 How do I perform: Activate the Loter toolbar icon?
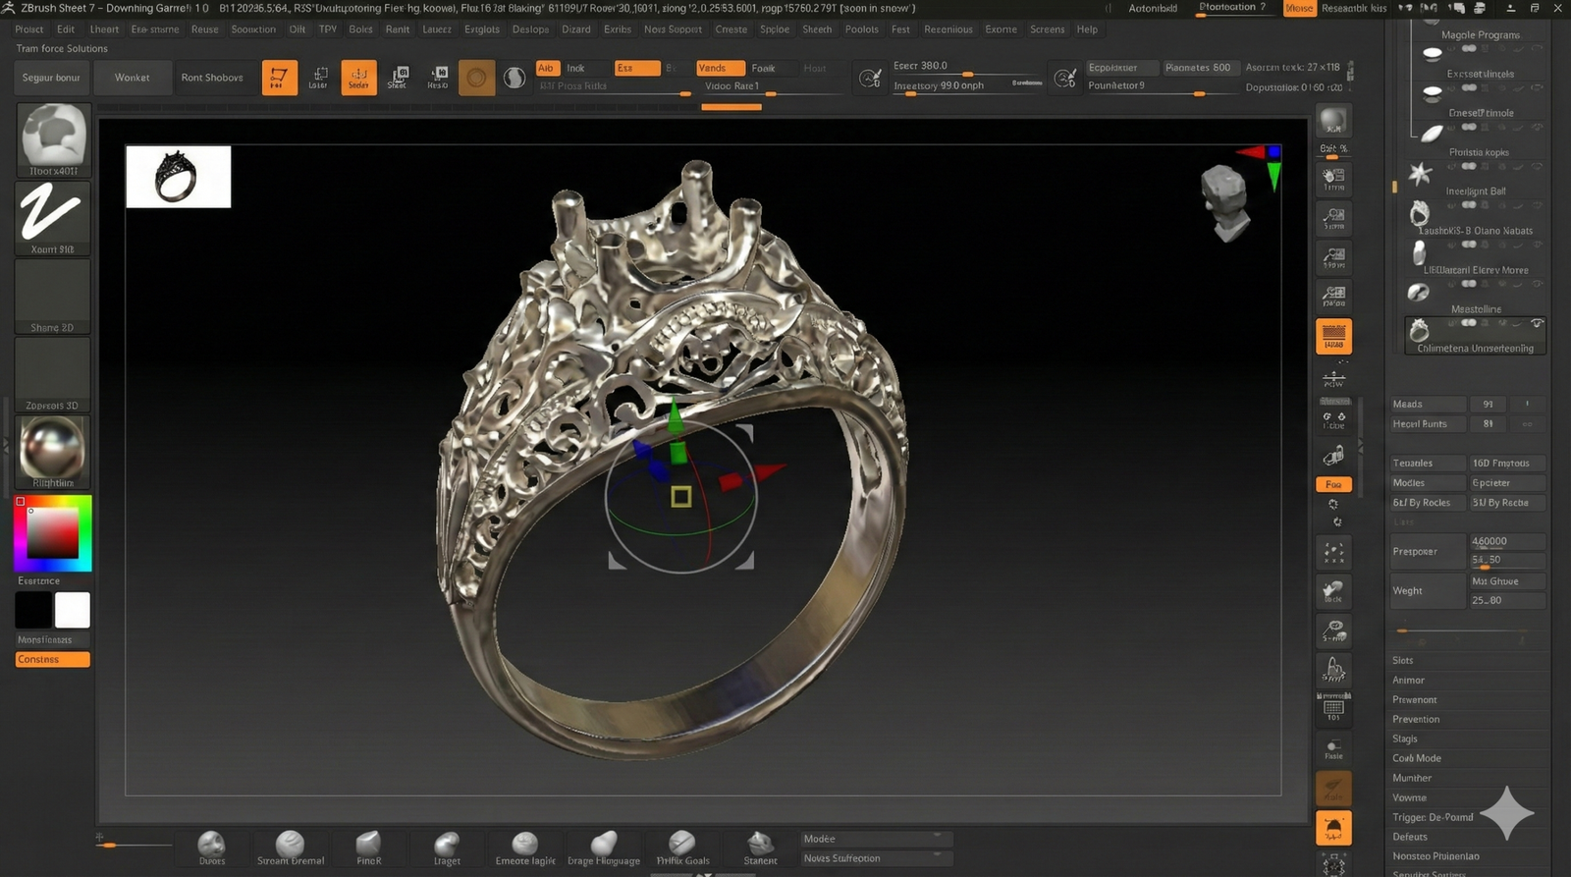coord(318,77)
